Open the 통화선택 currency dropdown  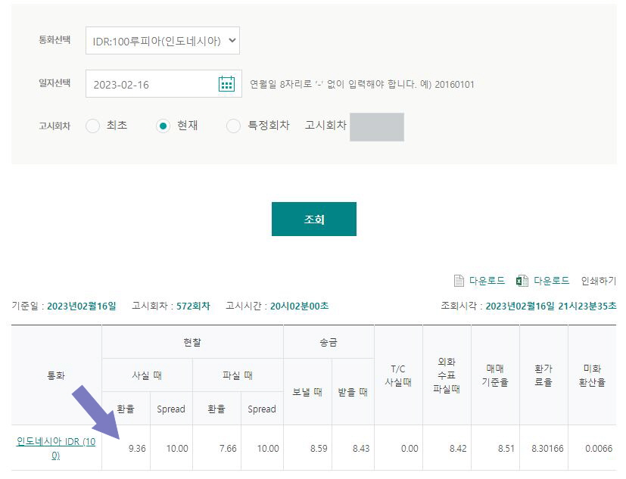[163, 40]
